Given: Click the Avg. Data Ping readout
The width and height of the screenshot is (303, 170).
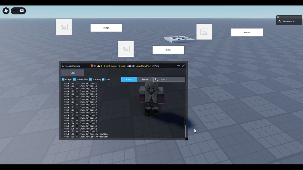Looking at the screenshot, I should click(x=148, y=66).
